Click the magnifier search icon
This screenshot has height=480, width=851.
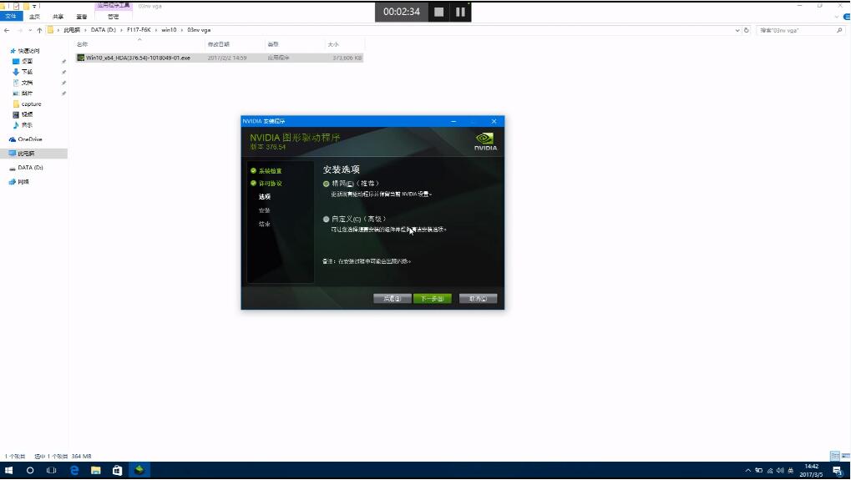(839, 31)
